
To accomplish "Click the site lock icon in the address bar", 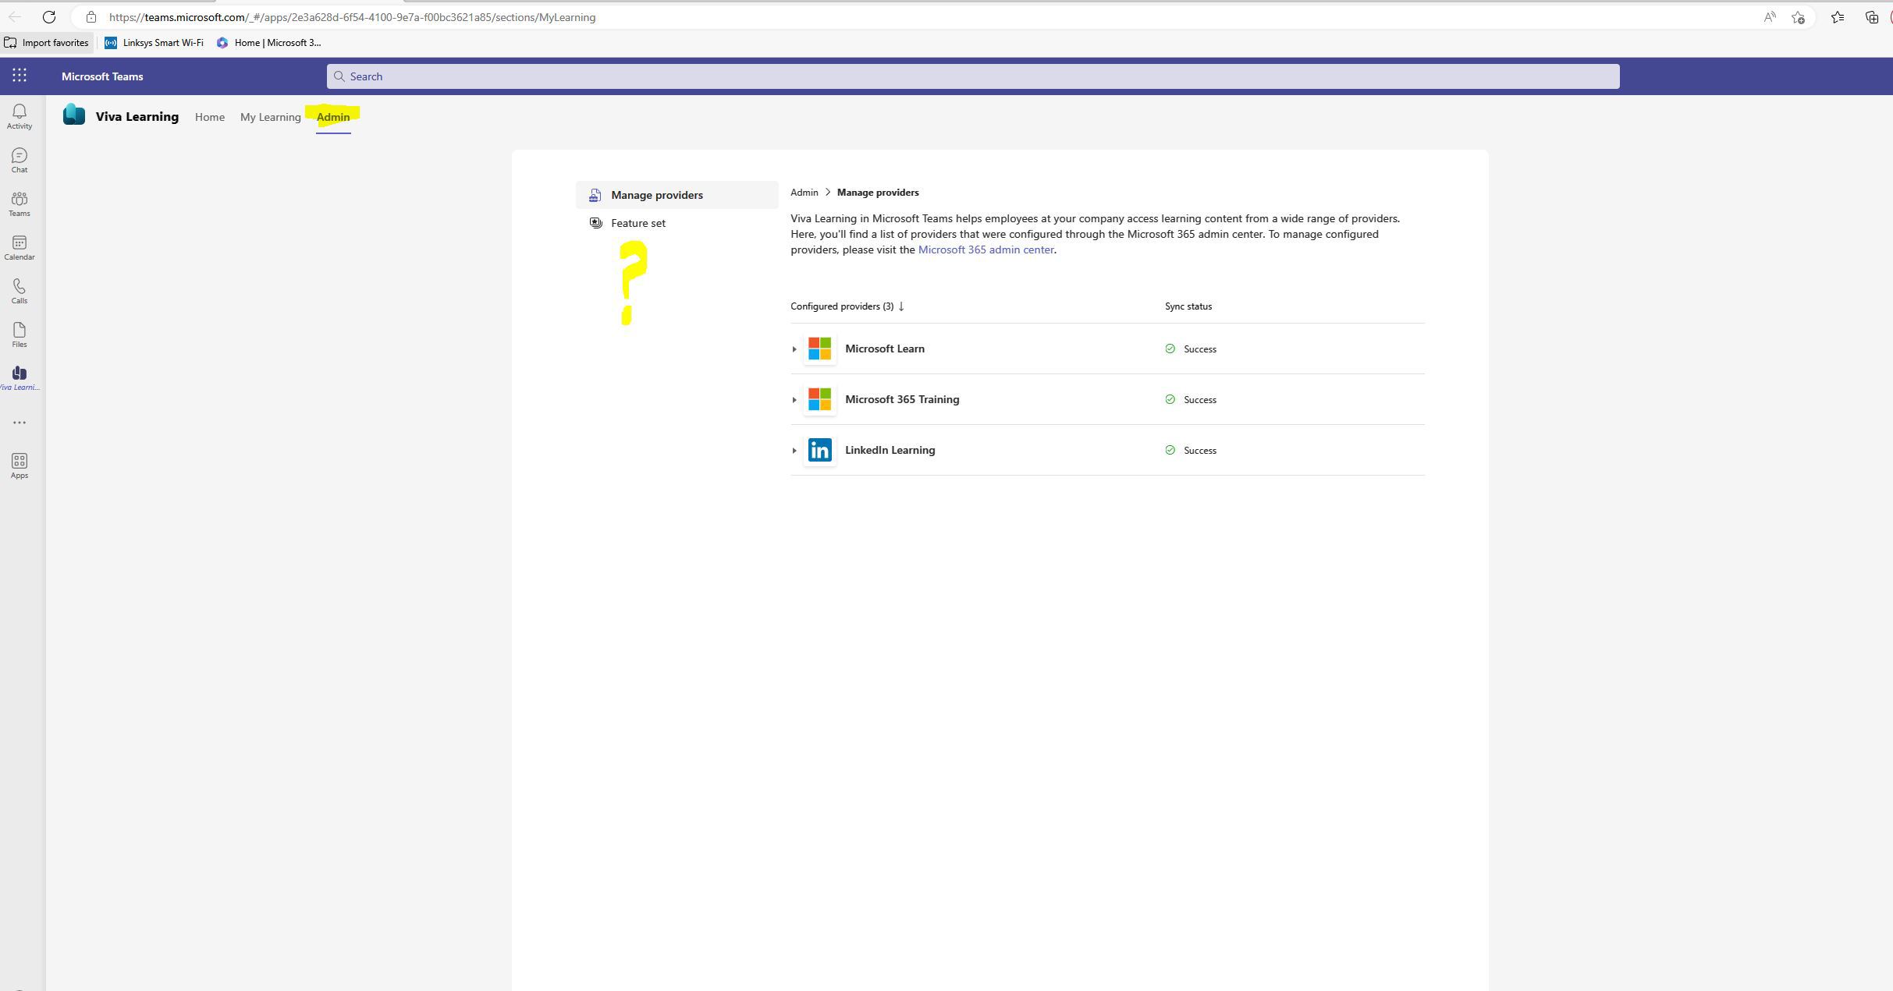I will tap(91, 17).
